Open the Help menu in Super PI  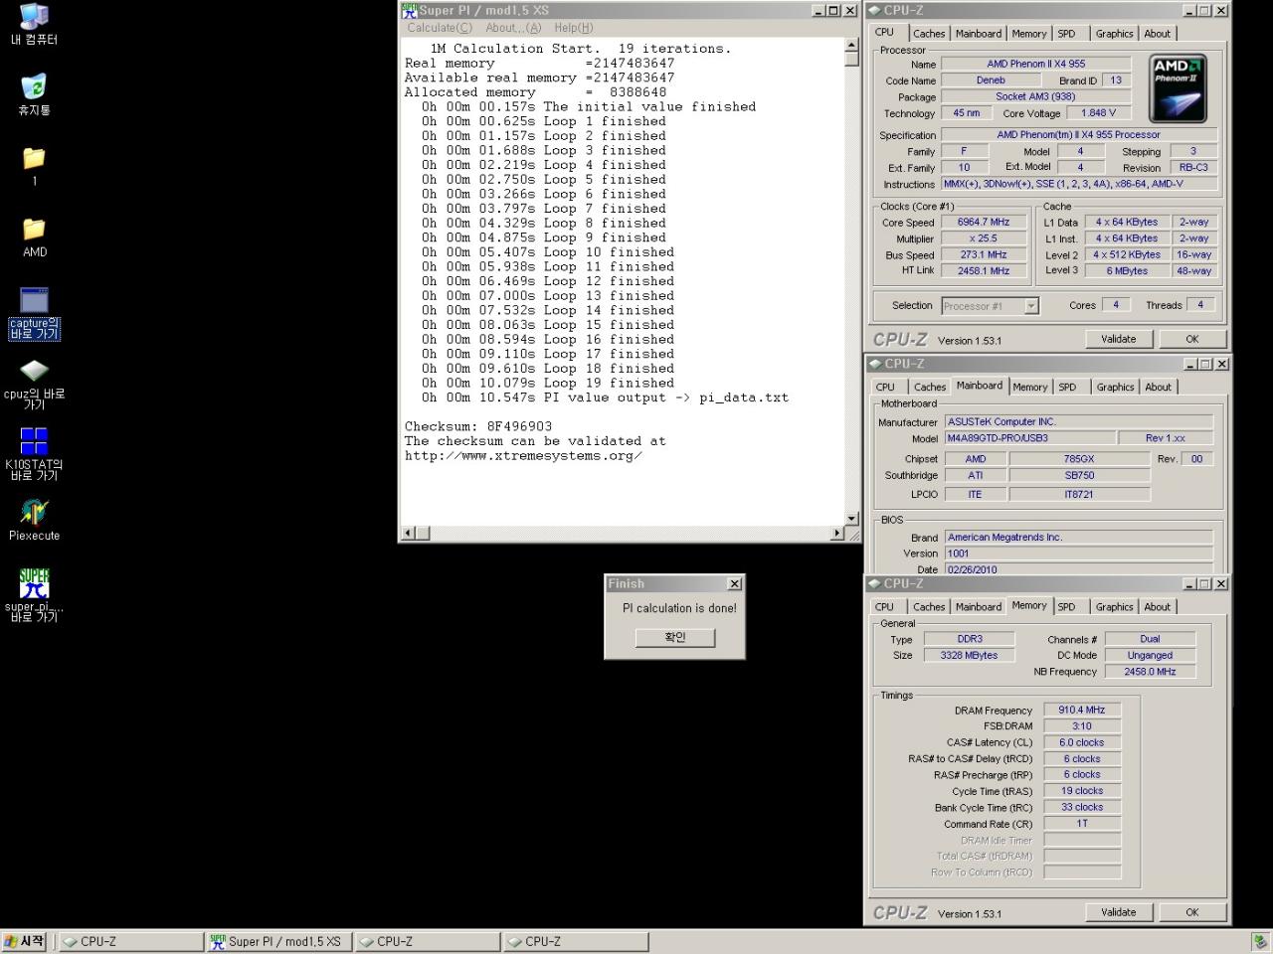pyautogui.click(x=574, y=28)
